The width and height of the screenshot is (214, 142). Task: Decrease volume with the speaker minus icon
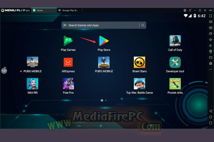(x=211, y=46)
